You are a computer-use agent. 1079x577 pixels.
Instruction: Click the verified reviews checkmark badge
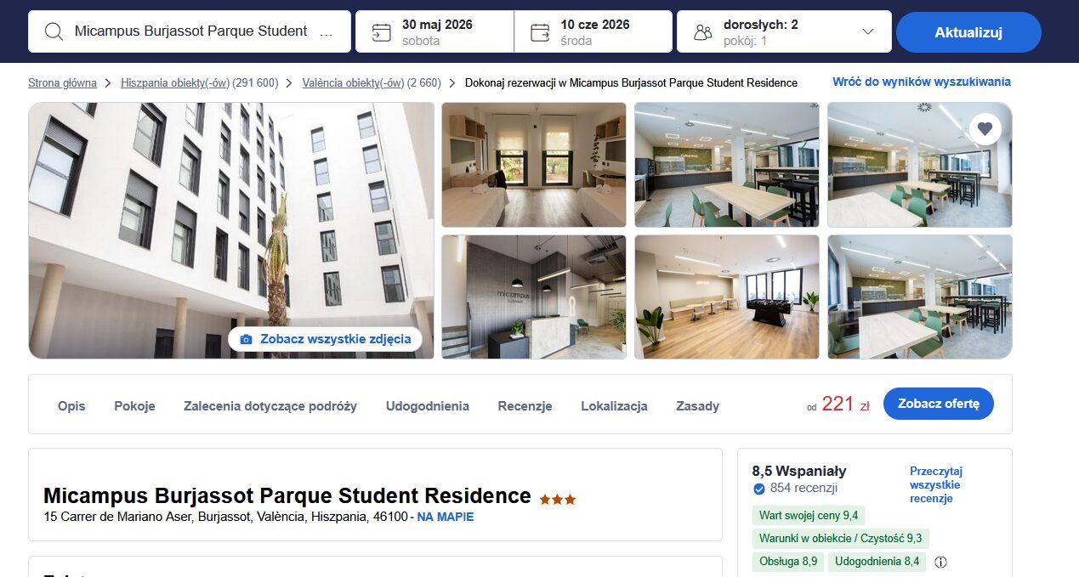pos(759,489)
